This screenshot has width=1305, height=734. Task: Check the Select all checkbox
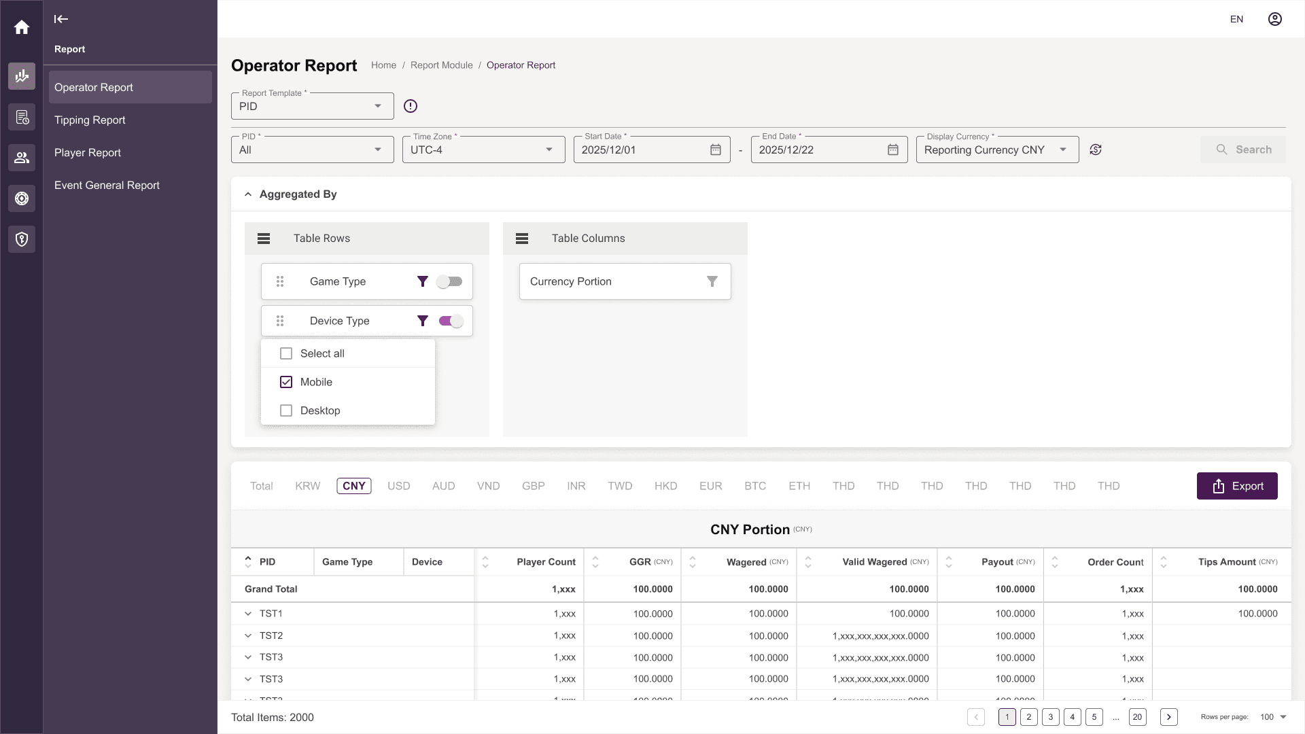286,353
